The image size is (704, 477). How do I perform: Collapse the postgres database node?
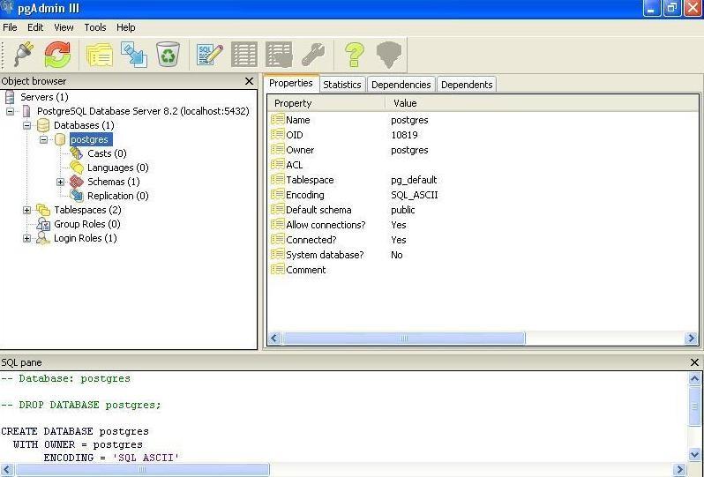43,139
